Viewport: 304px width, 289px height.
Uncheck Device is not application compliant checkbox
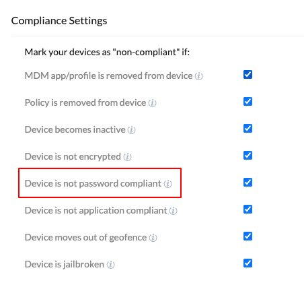[248, 210]
